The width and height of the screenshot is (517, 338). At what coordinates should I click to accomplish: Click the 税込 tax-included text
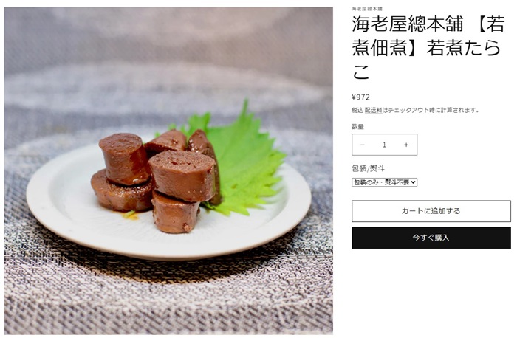(x=357, y=111)
